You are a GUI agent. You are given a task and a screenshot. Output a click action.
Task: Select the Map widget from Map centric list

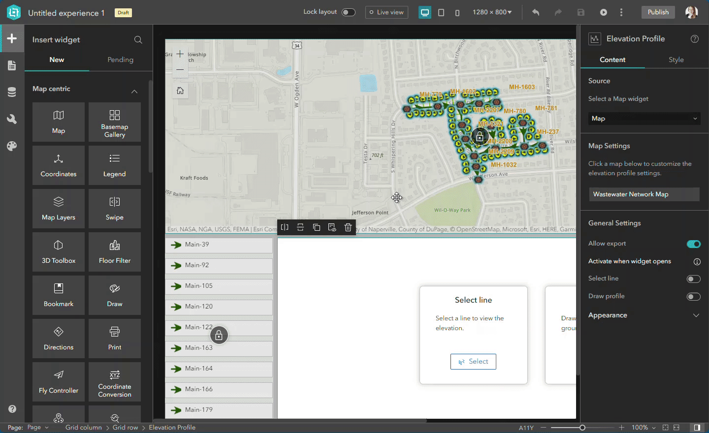pos(58,122)
